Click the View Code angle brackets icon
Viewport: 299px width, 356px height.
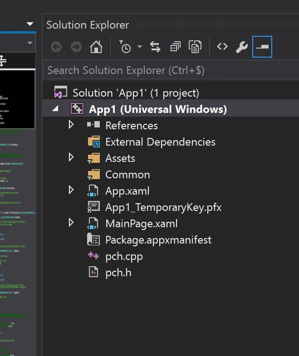click(222, 47)
